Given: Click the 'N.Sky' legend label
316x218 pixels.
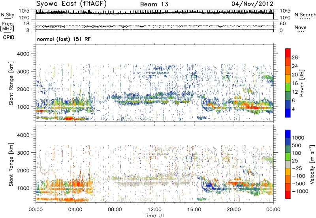Looking at the screenshot, I should [x=8, y=15].
